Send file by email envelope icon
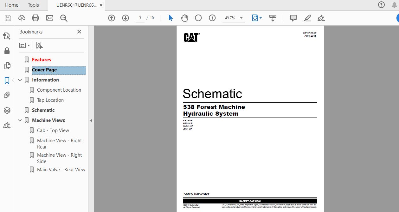This screenshot has width=399, height=212. 50,18
